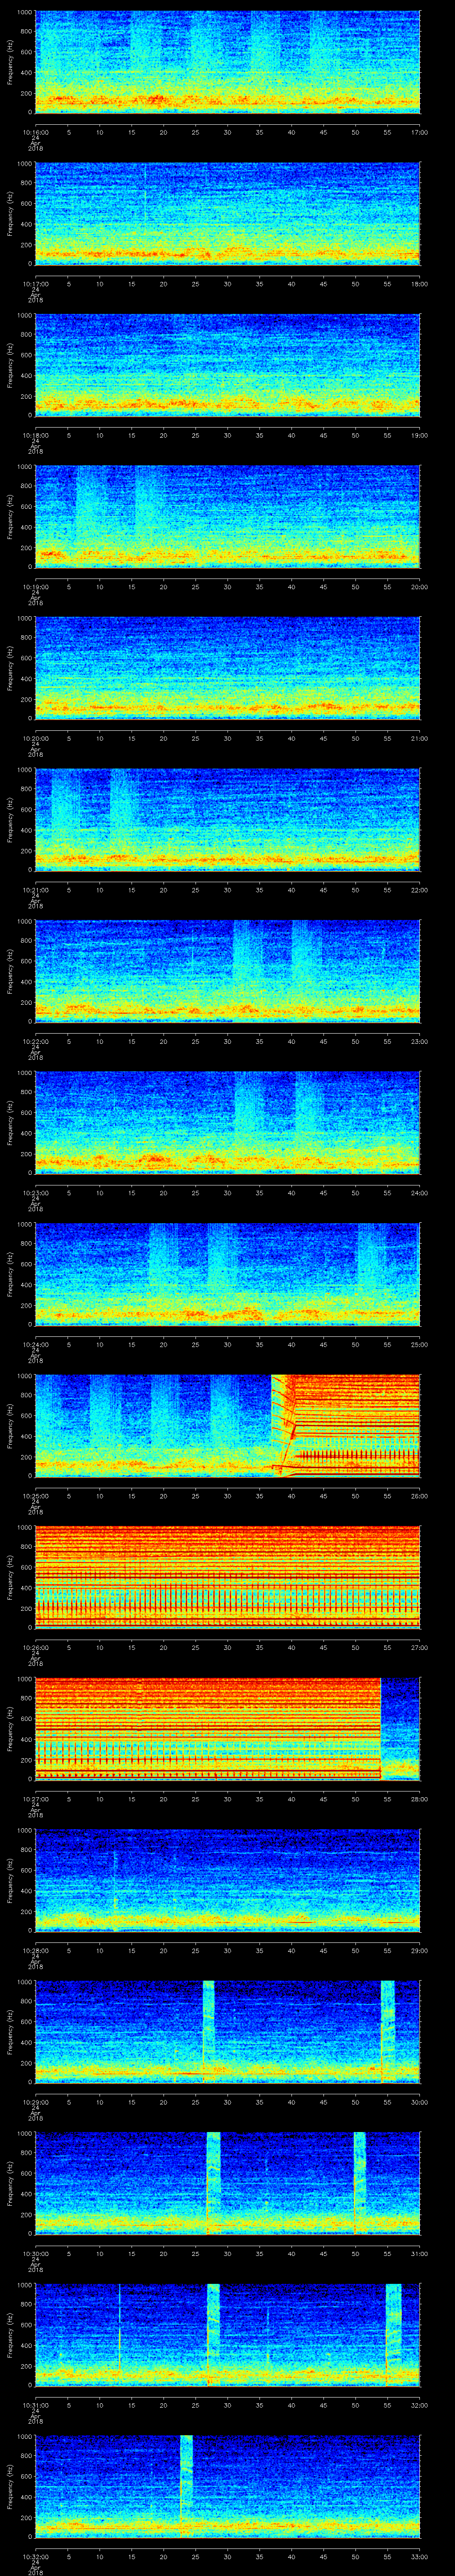The width and height of the screenshot is (455, 2576).
Task: Click the spectrogram panel starting at 10:16:00
Action: [x=227, y=62]
